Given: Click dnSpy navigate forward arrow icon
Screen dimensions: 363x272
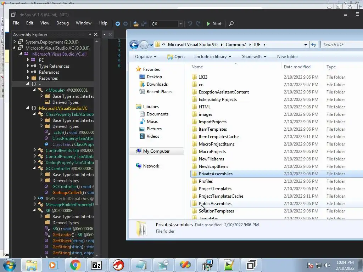Looking at the screenshot, I should 125,24.
